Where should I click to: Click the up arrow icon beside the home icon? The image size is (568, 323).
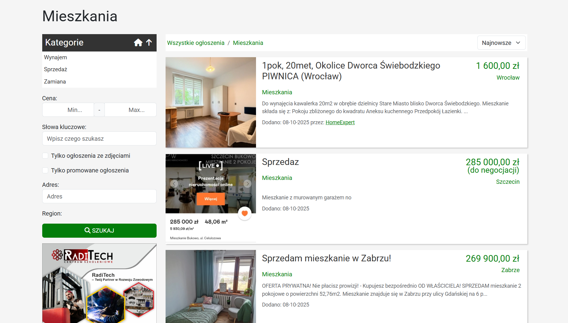coord(149,43)
